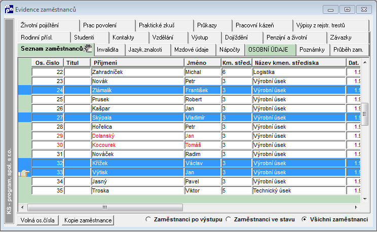Open the Invalidita tab
The image size is (377, 232).
click(x=110, y=50)
